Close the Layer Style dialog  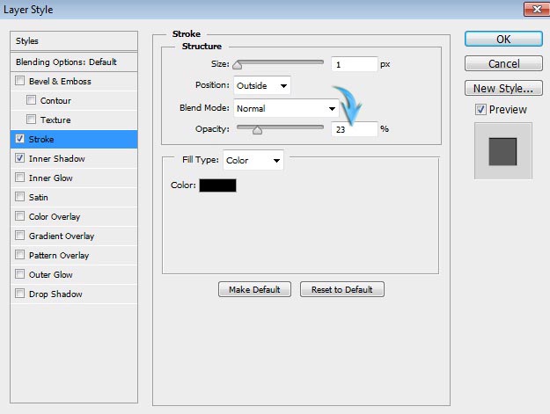pos(536,9)
